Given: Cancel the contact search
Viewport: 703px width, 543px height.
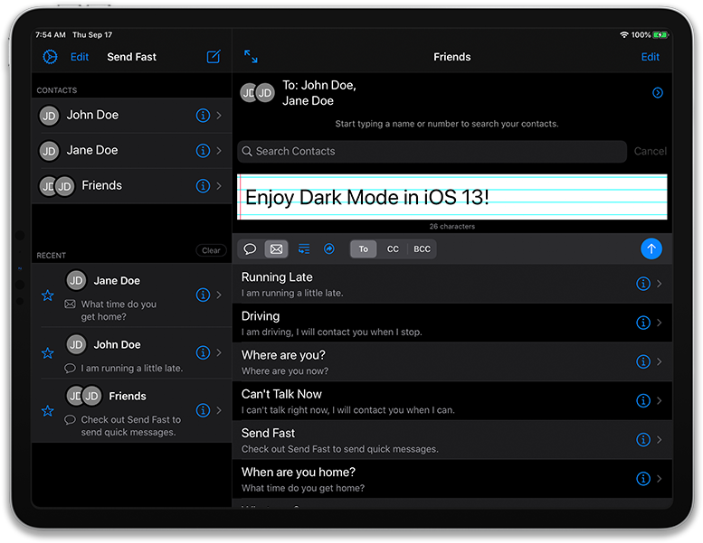Looking at the screenshot, I should coord(651,151).
